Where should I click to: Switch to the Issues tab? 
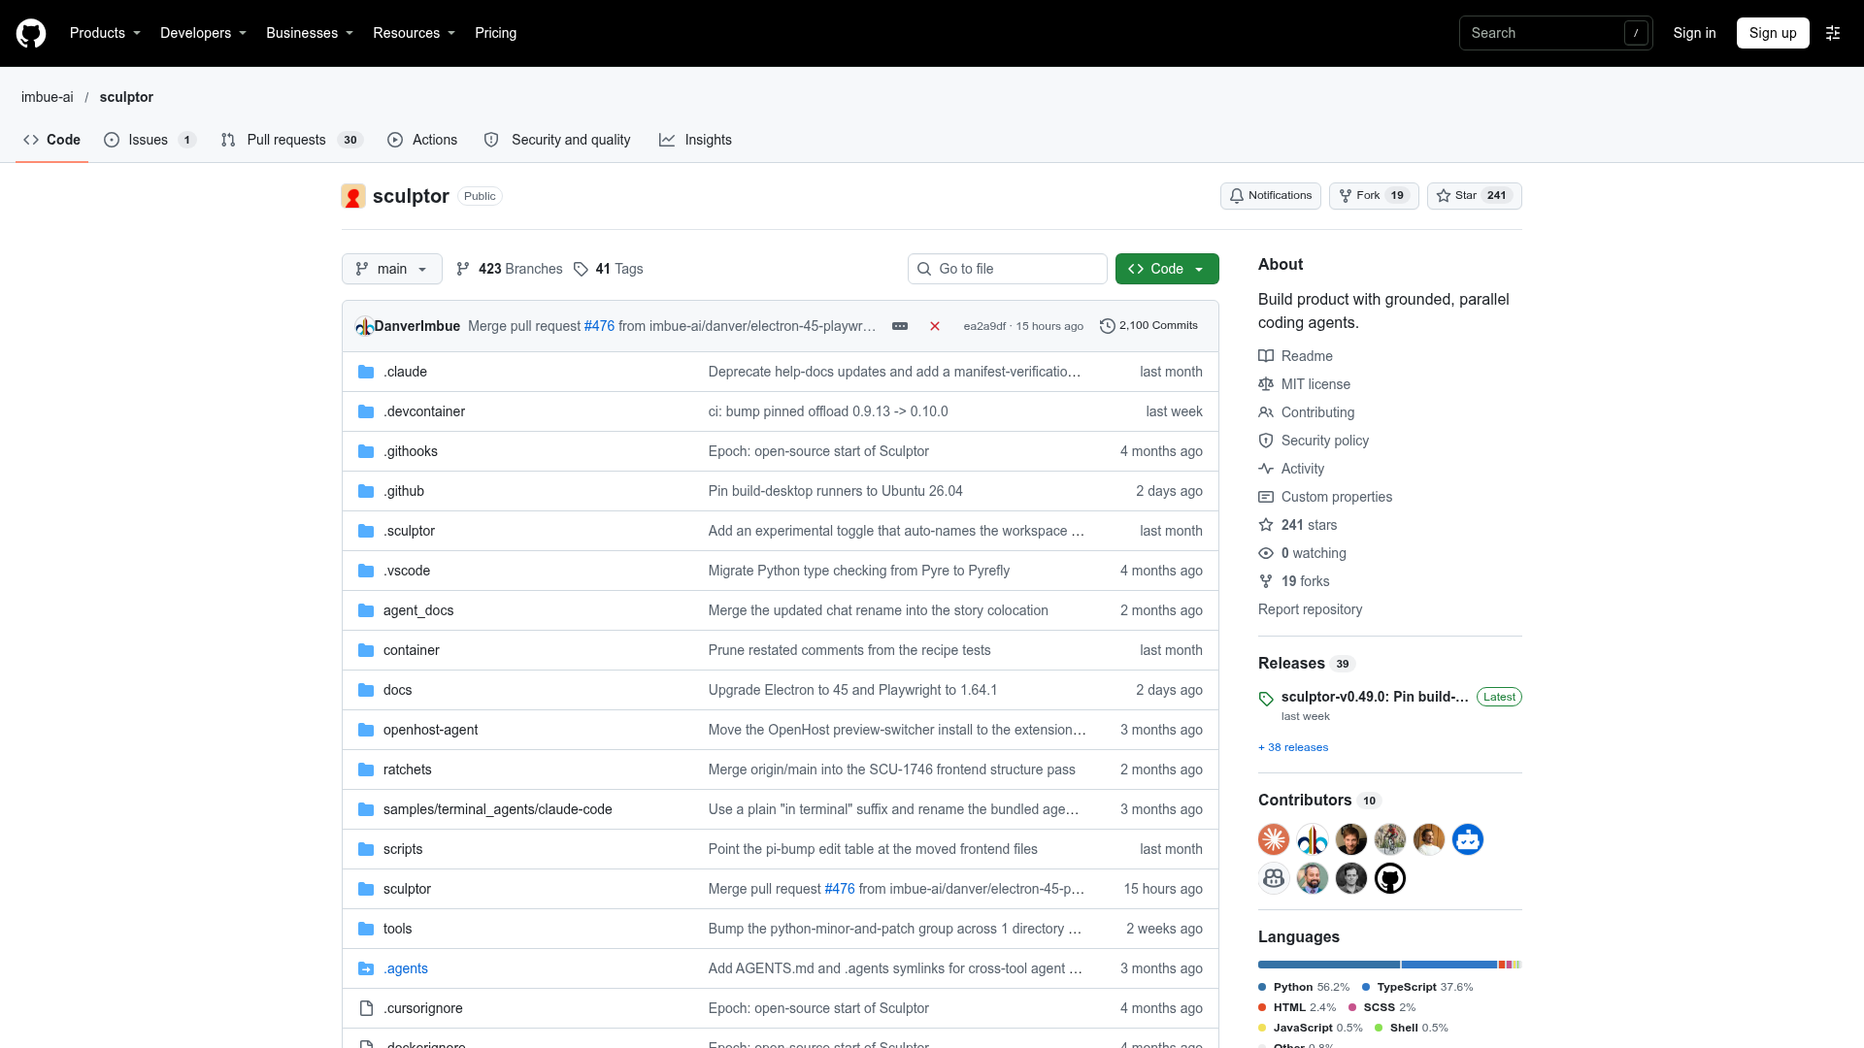150,140
